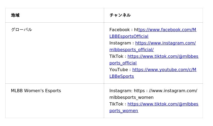Click the MLBB Women's Esports cell text
The image size is (213, 126).
click(x=36, y=91)
